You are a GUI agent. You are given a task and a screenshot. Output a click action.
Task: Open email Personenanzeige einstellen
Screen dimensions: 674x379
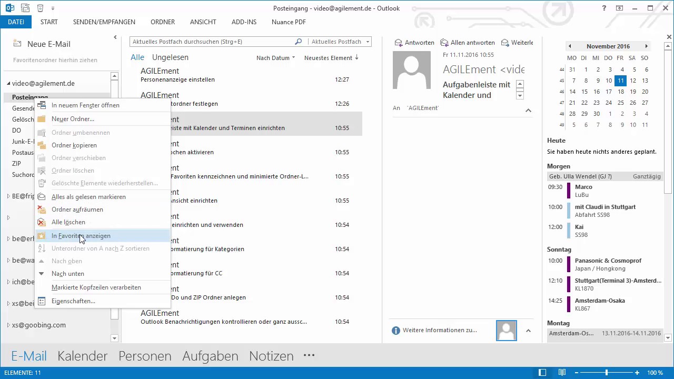click(x=246, y=75)
